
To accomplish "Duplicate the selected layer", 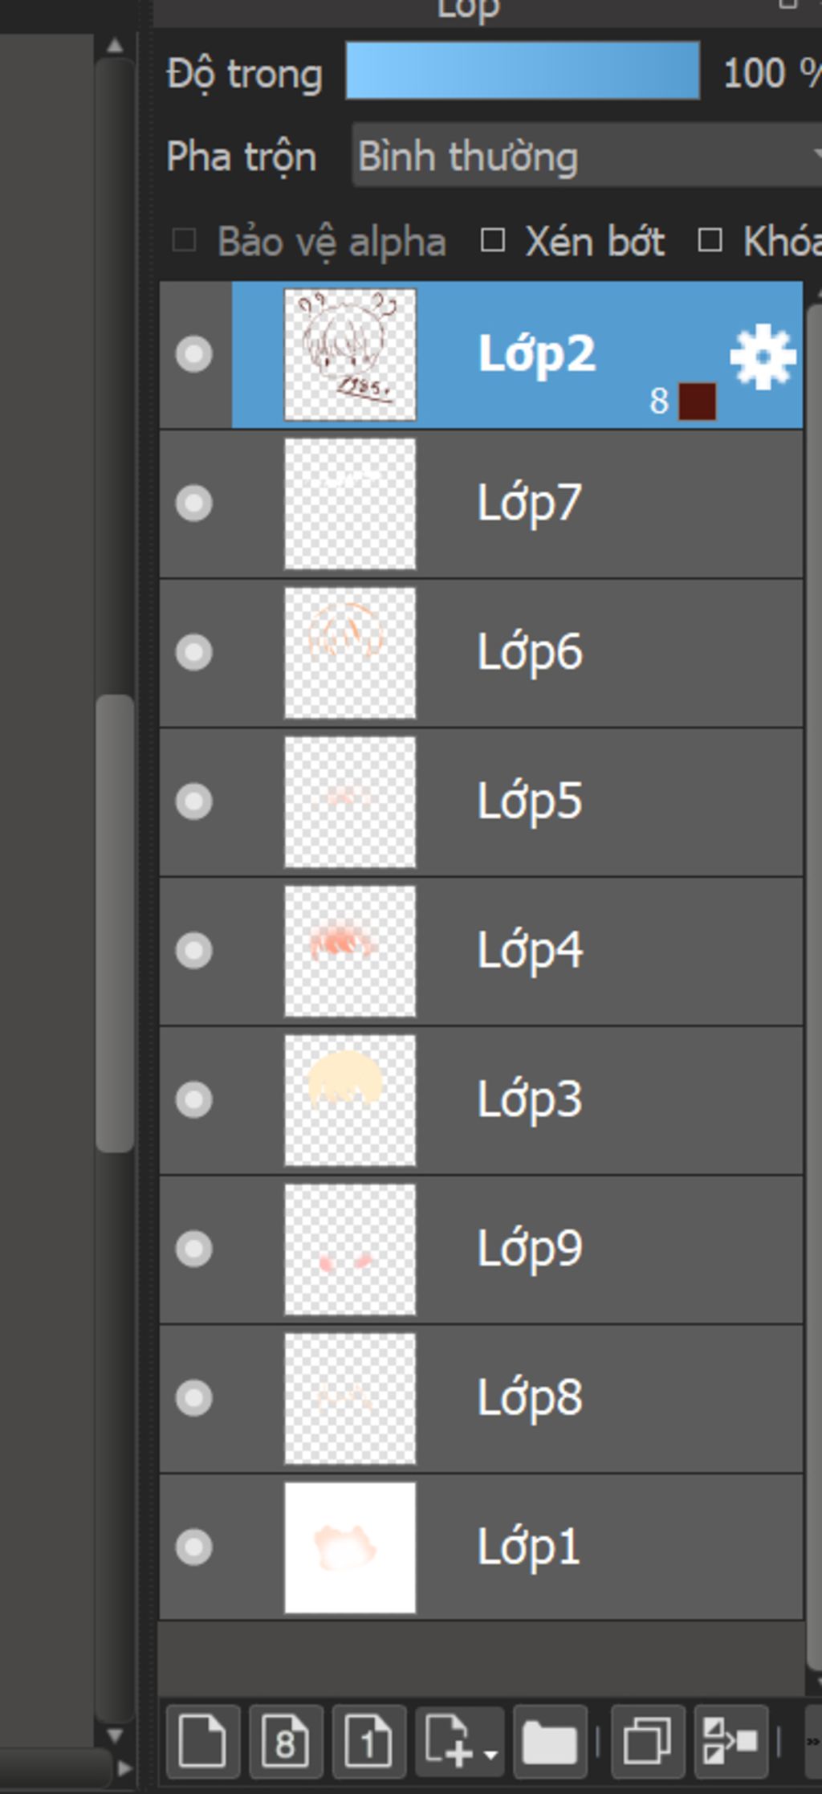I will 648,1740.
